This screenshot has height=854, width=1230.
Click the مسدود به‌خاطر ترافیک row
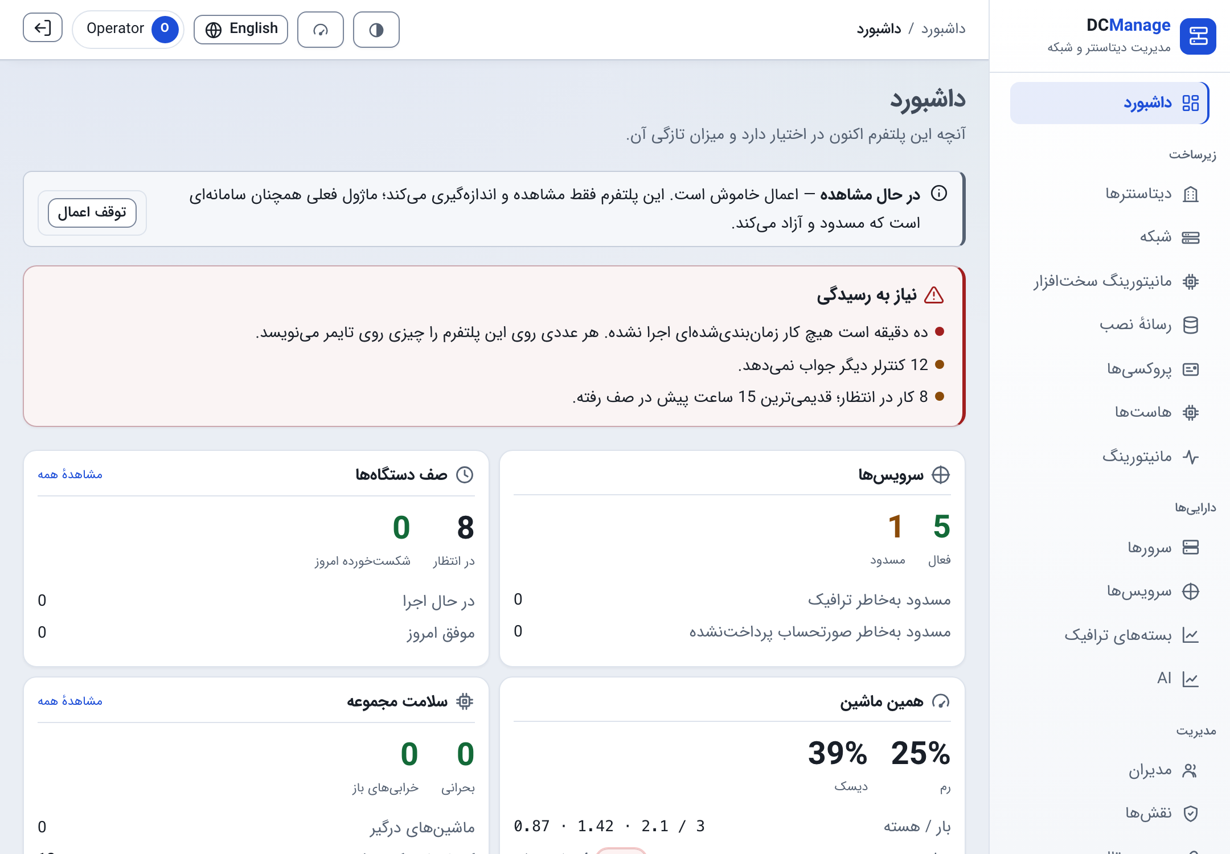(732, 600)
